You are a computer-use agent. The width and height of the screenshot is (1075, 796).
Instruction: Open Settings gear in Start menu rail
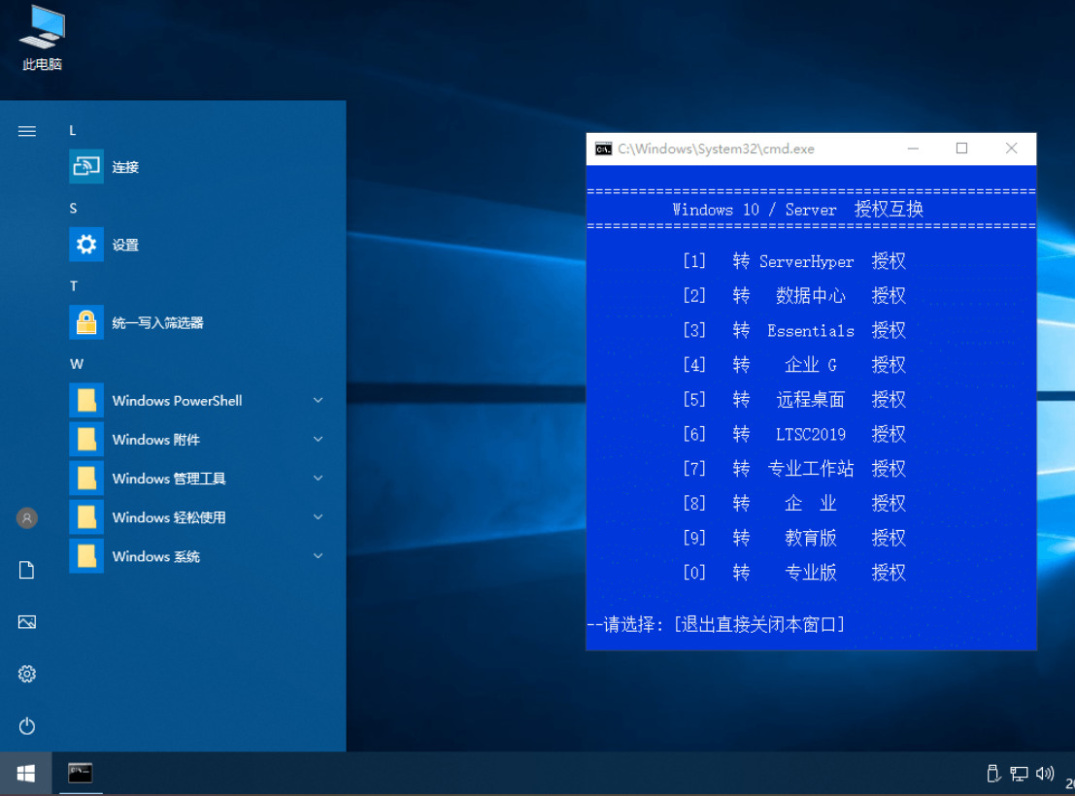coord(27,674)
